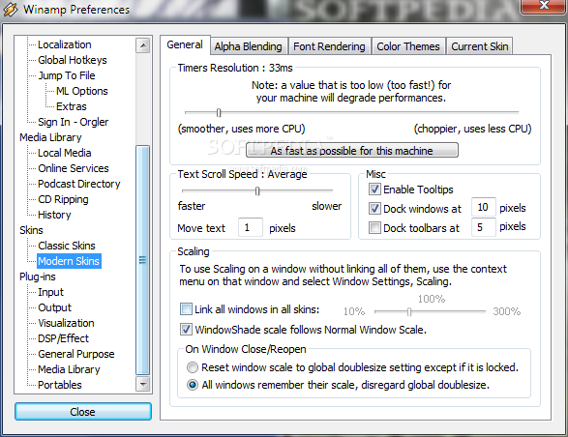The image size is (568, 437).
Task: Toggle the Enable Tooltips checkbox
Action: pyautogui.click(x=374, y=189)
